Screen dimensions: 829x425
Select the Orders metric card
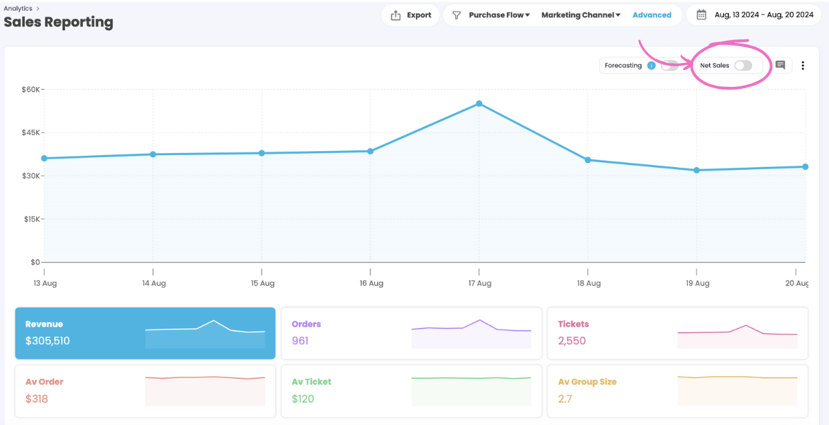[x=411, y=333]
